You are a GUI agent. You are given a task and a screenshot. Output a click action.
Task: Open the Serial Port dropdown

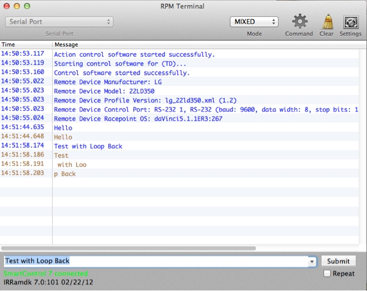(x=59, y=22)
